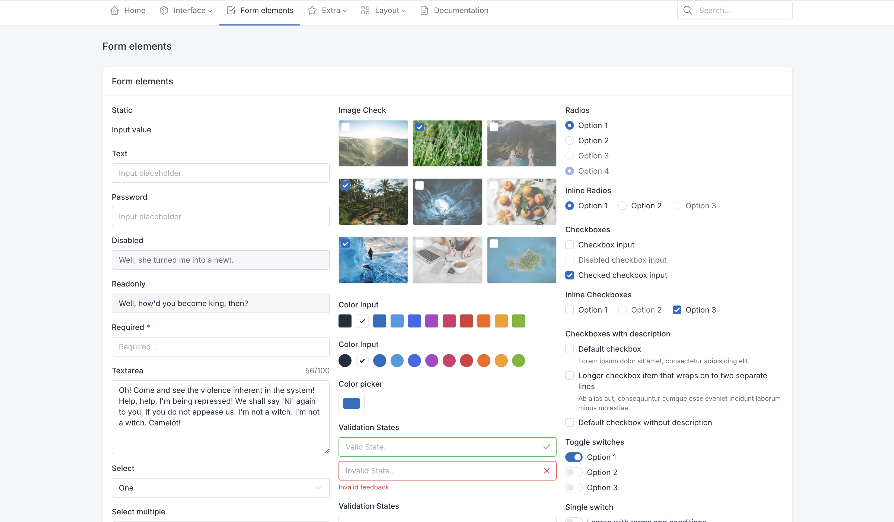The height and width of the screenshot is (522, 894).
Task: Click the Search box in header
Action: pyautogui.click(x=734, y=10)
